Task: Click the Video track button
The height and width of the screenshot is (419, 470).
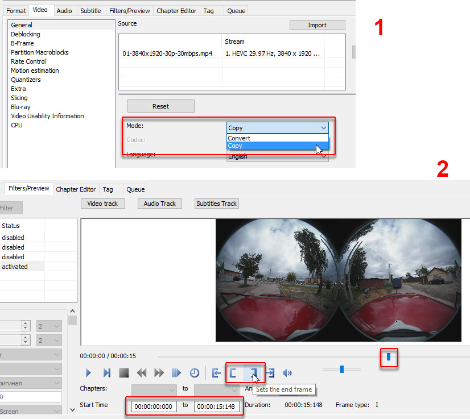Action: 102,204
